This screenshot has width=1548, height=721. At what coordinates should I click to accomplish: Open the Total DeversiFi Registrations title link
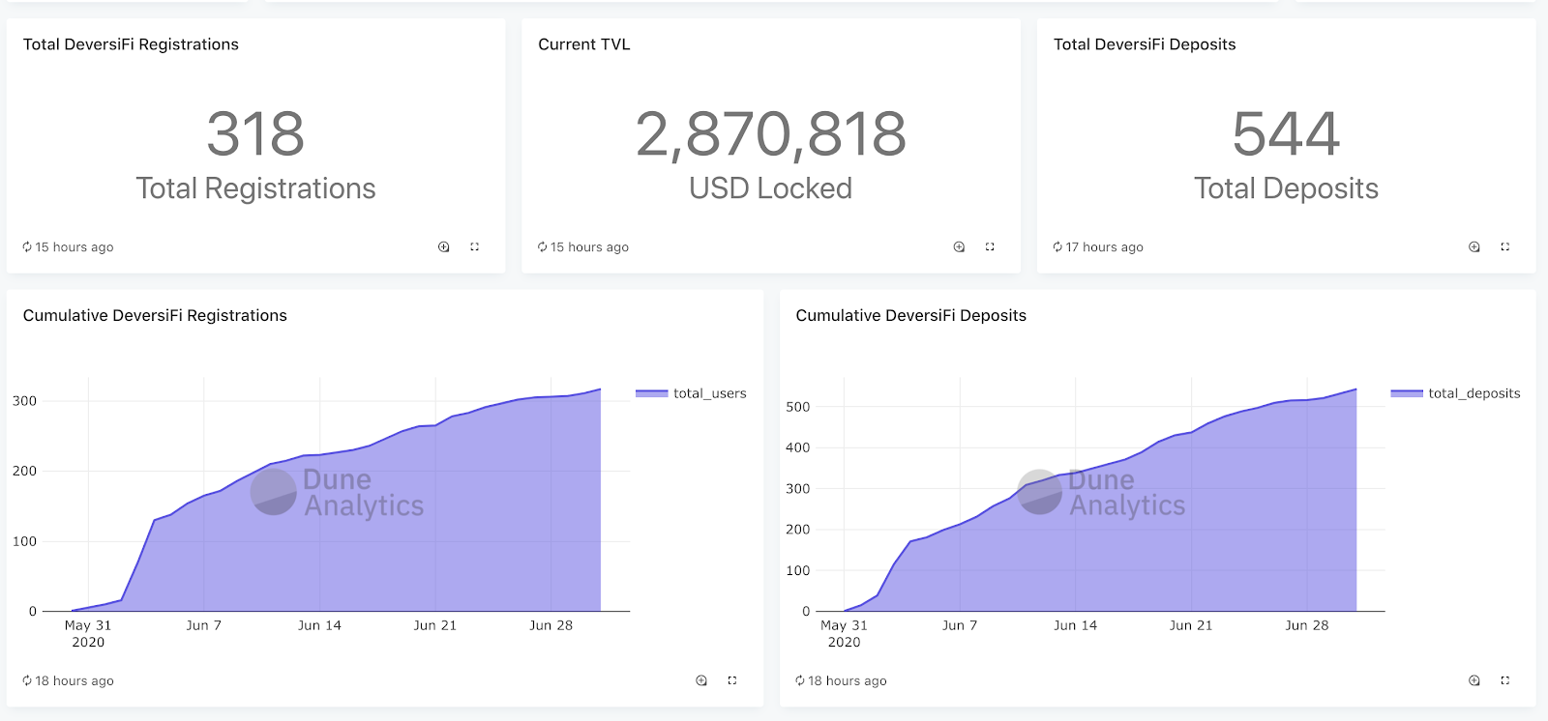click(x=131, y=44)
